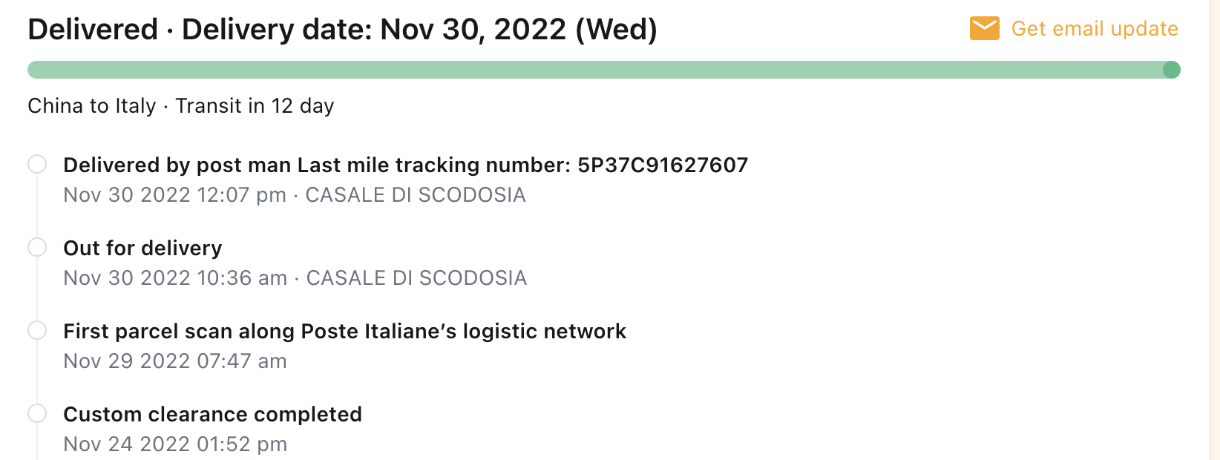This screenshot has width=1220, height=460.
Task: Click the Nov 29 2022 07:47 am timestamp
Action: pos(175,361)
